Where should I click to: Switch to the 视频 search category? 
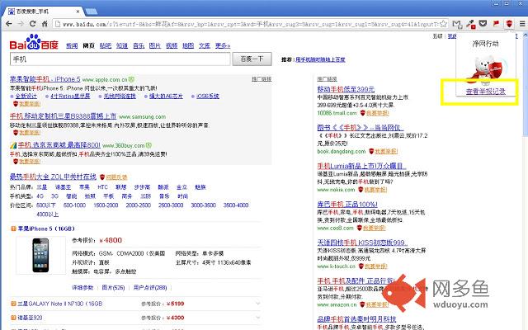pyautogui.click(x=172, y=45)
